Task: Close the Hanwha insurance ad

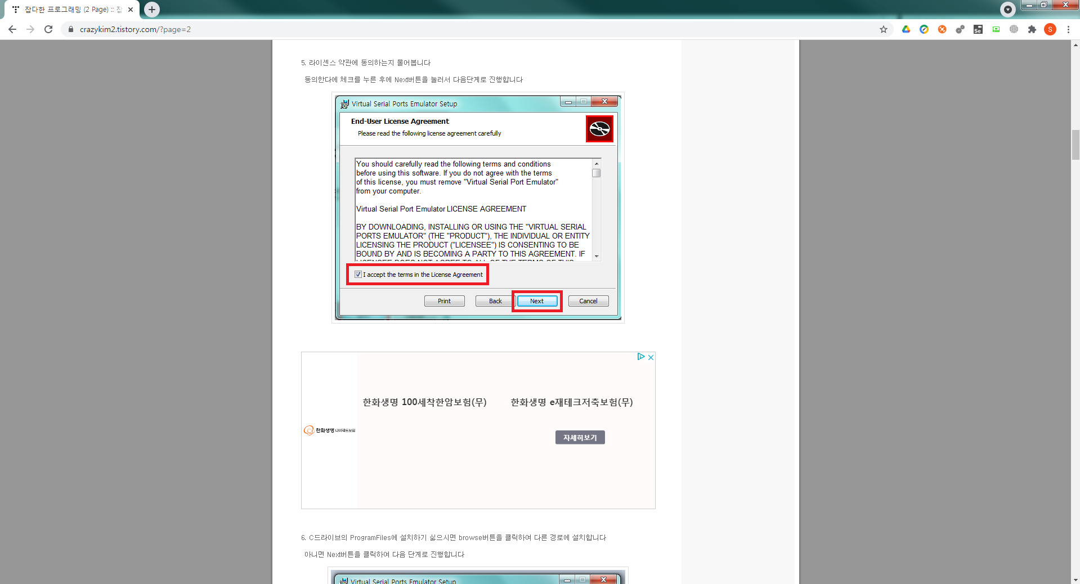Action: tap(651, 357)
